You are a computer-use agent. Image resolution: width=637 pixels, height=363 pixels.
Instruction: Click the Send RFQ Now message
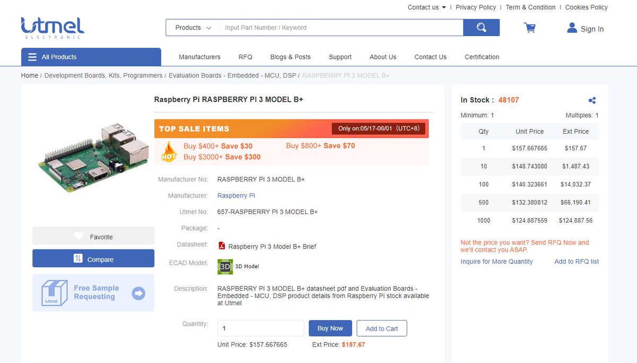[524, 246]
